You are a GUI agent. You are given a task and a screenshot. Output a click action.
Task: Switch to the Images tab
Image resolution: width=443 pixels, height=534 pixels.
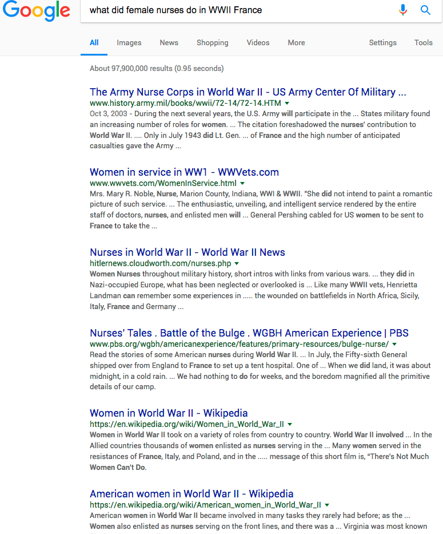(129, 43)
